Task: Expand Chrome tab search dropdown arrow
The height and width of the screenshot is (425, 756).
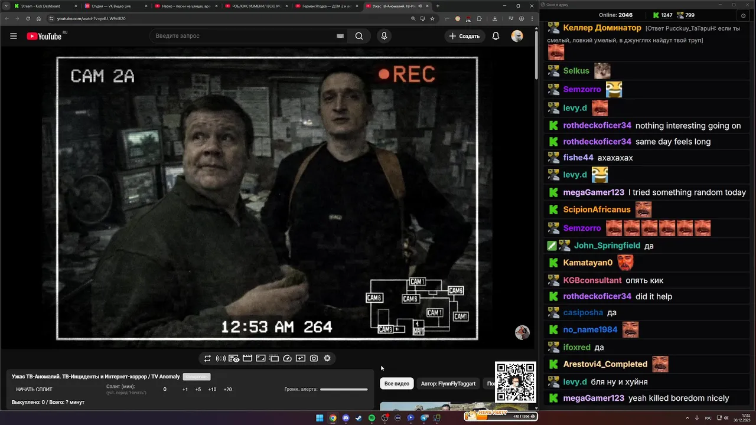Action: 5,6
